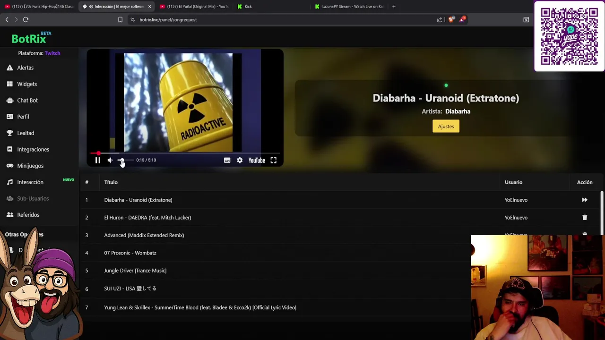Select Interacción sidebar item
The width and height of the screenshot is (605, 340).
coord(30,182)
